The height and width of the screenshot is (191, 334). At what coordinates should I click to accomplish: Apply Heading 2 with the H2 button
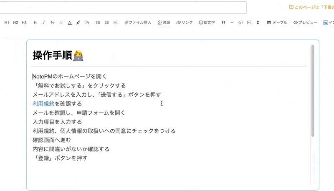click(x=15, y=23)
